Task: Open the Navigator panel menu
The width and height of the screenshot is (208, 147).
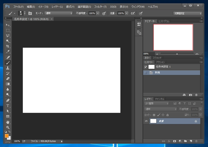Action: pyautogui.click(x=201, y=21)
